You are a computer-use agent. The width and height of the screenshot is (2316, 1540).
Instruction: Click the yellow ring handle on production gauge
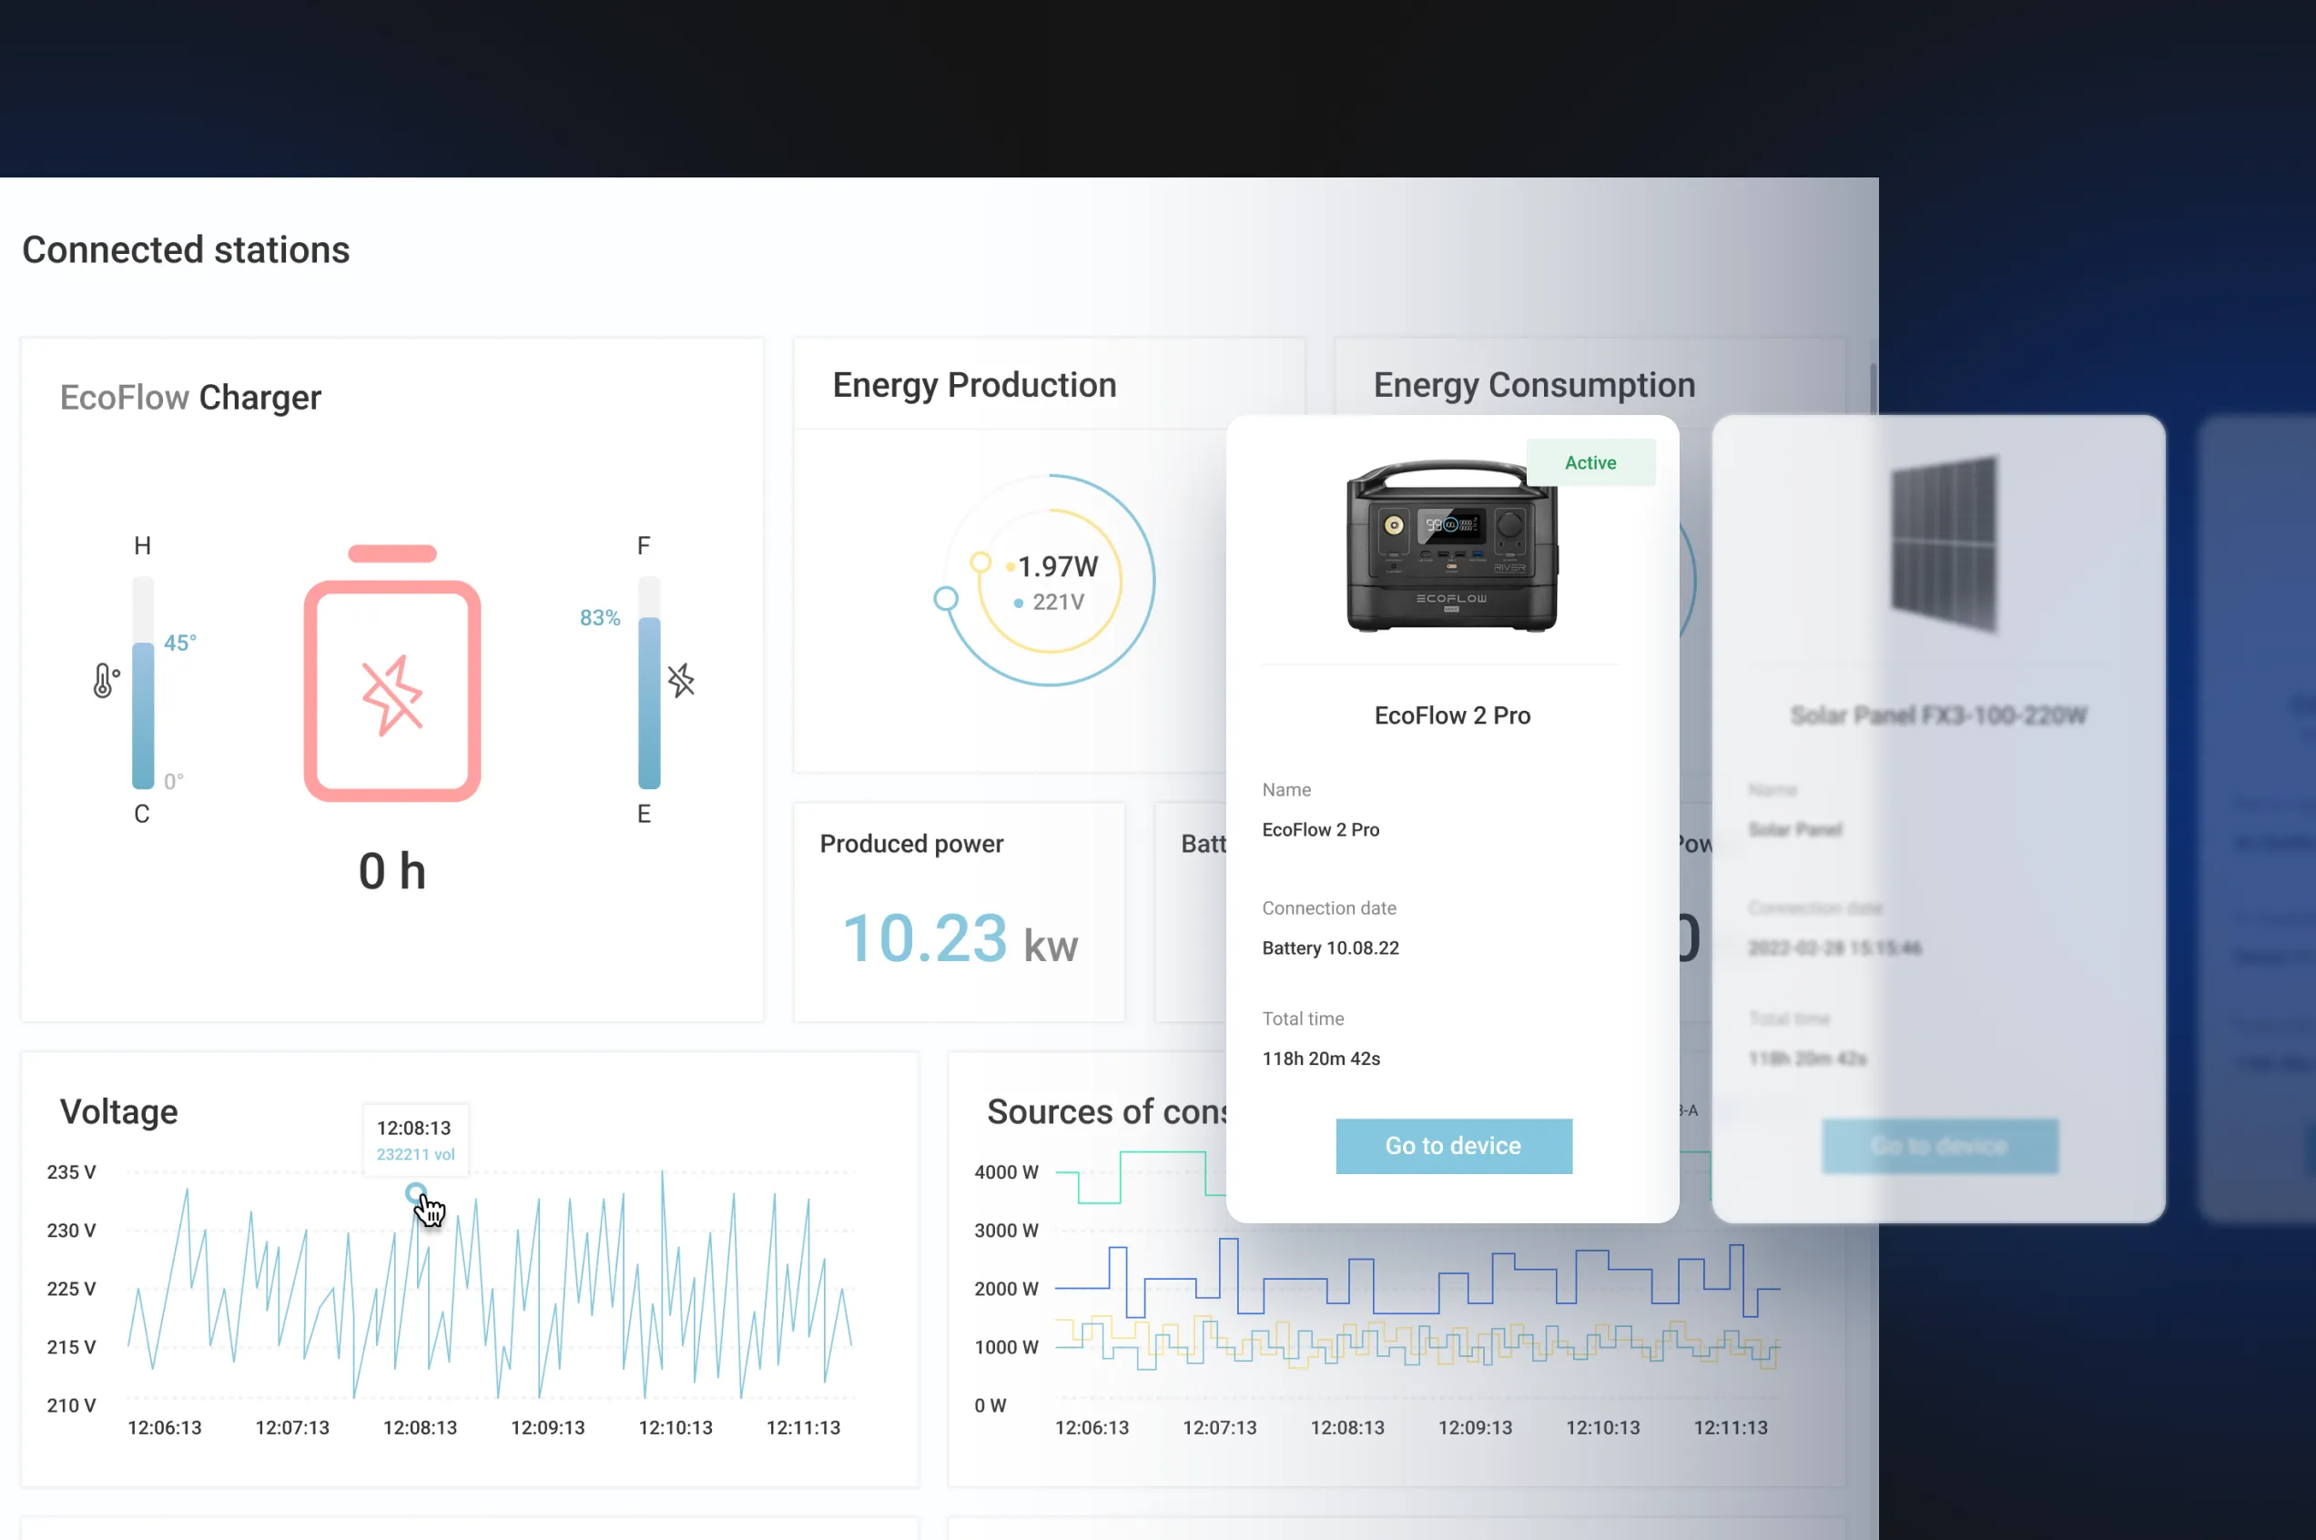point(980,562)
